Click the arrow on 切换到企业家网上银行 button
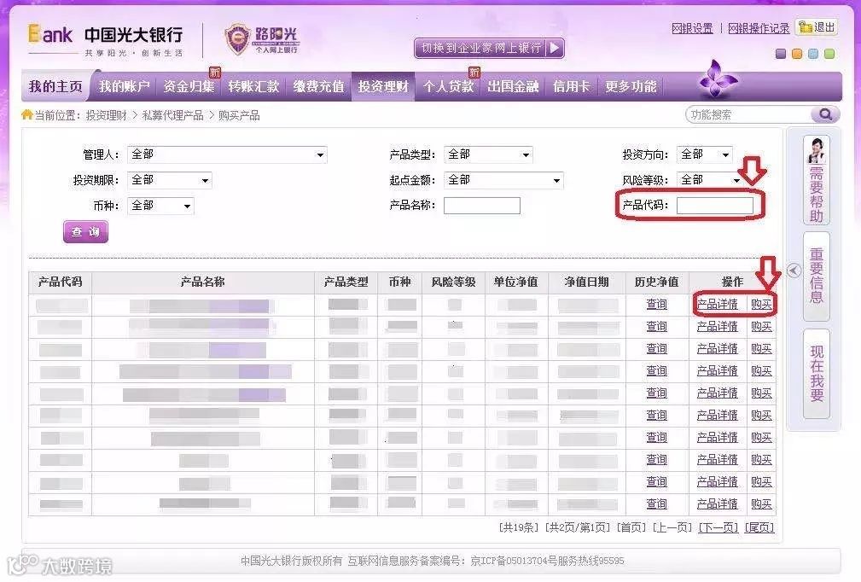861x582 pixels. [x=555, y=48]
